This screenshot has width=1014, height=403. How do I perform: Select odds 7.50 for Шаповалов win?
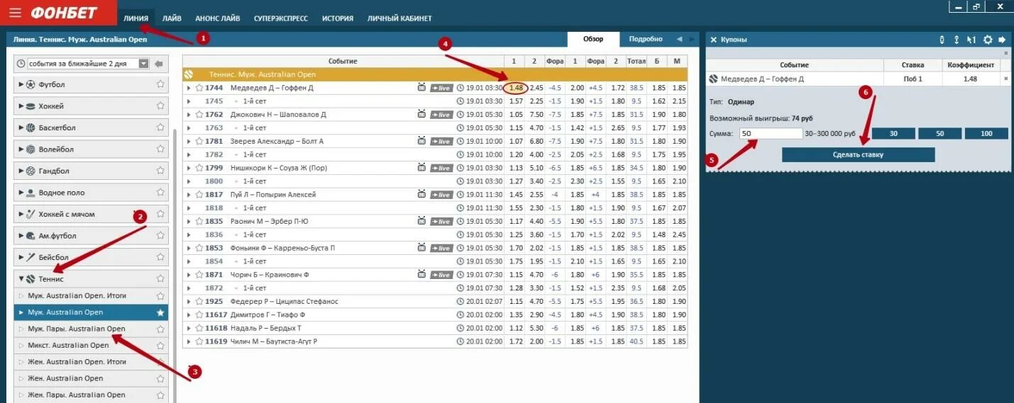536,115
